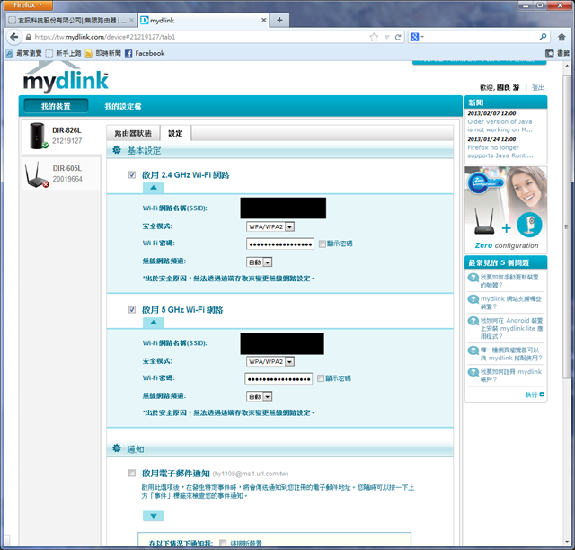Open the Firefox menu button
Image resolution: width=575 pixels, height=550 pixels.
(x=28, y=5)
